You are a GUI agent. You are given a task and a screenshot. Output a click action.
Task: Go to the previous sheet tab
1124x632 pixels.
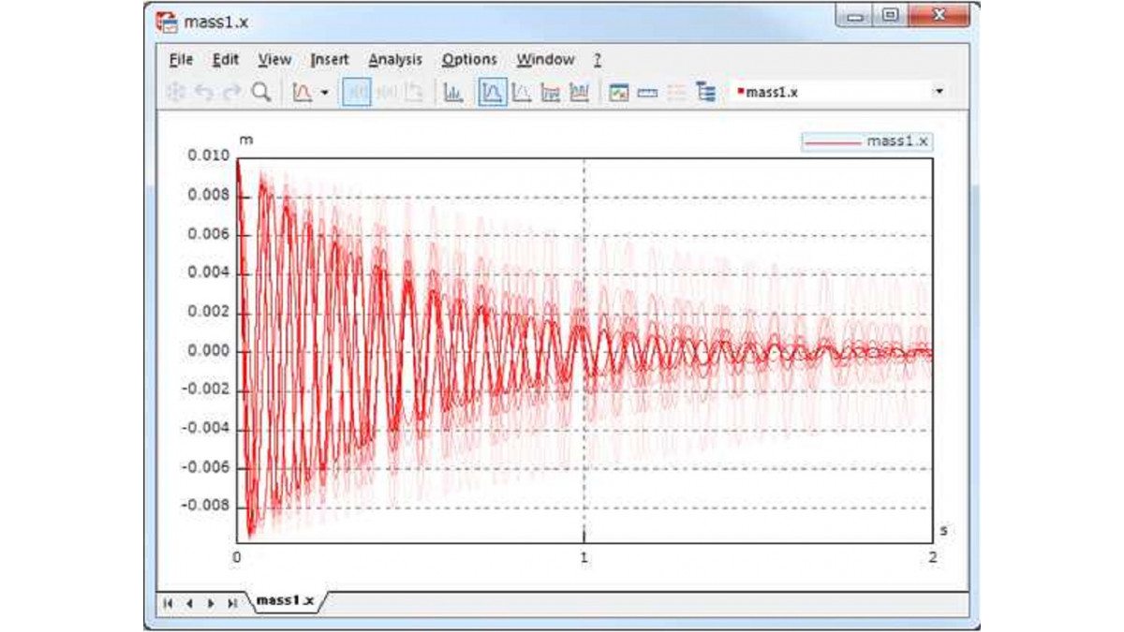click(189, 604)
